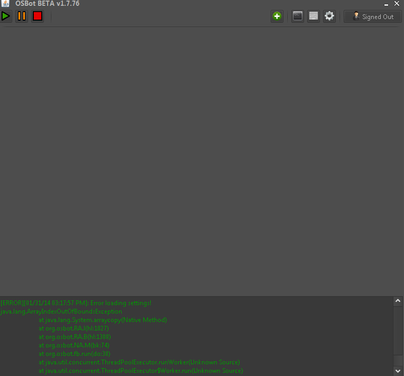Click the 'org.osbot.NA.M(bk:74)' stack line

coord(74,345)
